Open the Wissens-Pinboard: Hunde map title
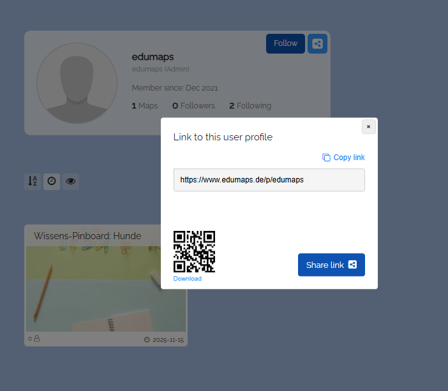Viewport: 448px width, 391px height. click(87, 236)
